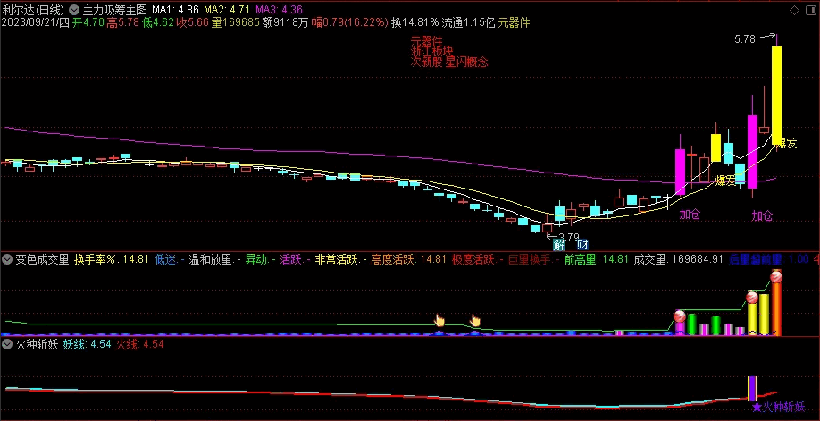Click the left hand pointer icon in volume pane
Screen dimensions: 820x421
pos(439,320)
